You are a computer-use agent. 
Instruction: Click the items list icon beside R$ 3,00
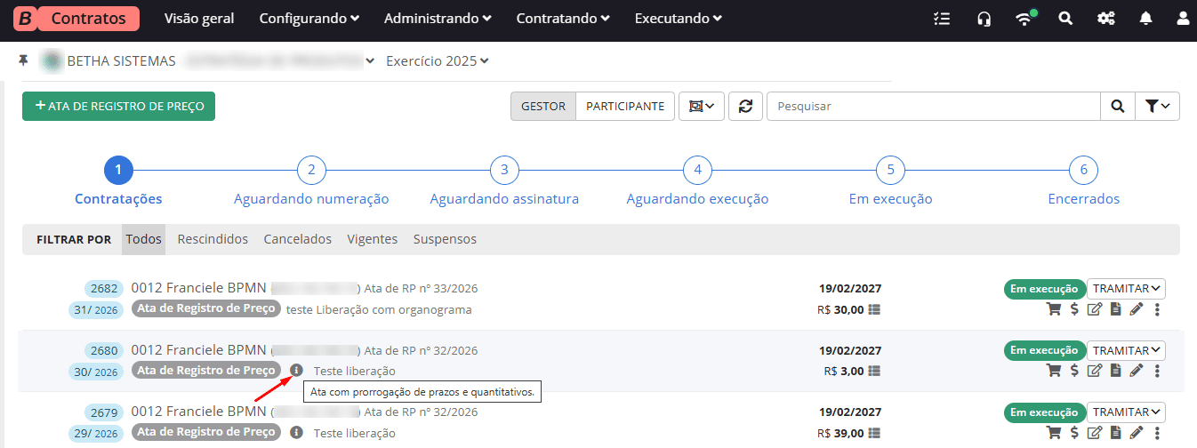click(874, 372)
